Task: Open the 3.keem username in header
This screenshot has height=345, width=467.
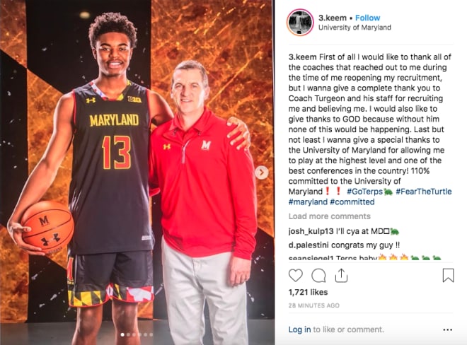Action: [x=332, y=18]
